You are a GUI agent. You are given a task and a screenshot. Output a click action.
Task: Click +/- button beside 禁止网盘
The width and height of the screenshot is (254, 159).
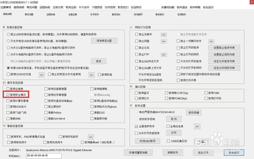pyautogui.click(x=164, y=42)
